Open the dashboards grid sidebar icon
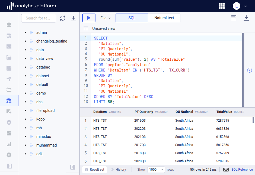Viewport: 255px width, 175px height. coord(9,133)
